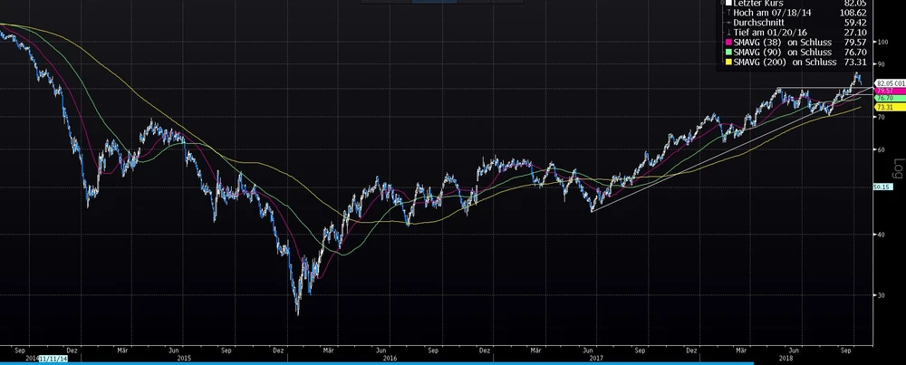Click the blue scrollbar beneath the time axis
The image size is (906, 365).
pos(362,363)
